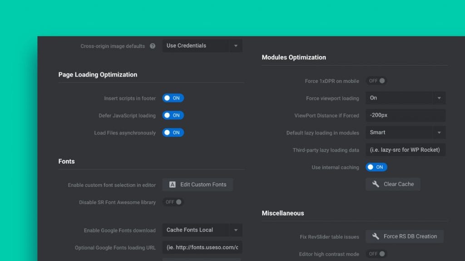Disable Use internal caching
Viewport: 465px width, 261px height.
[x=376, y=167]
